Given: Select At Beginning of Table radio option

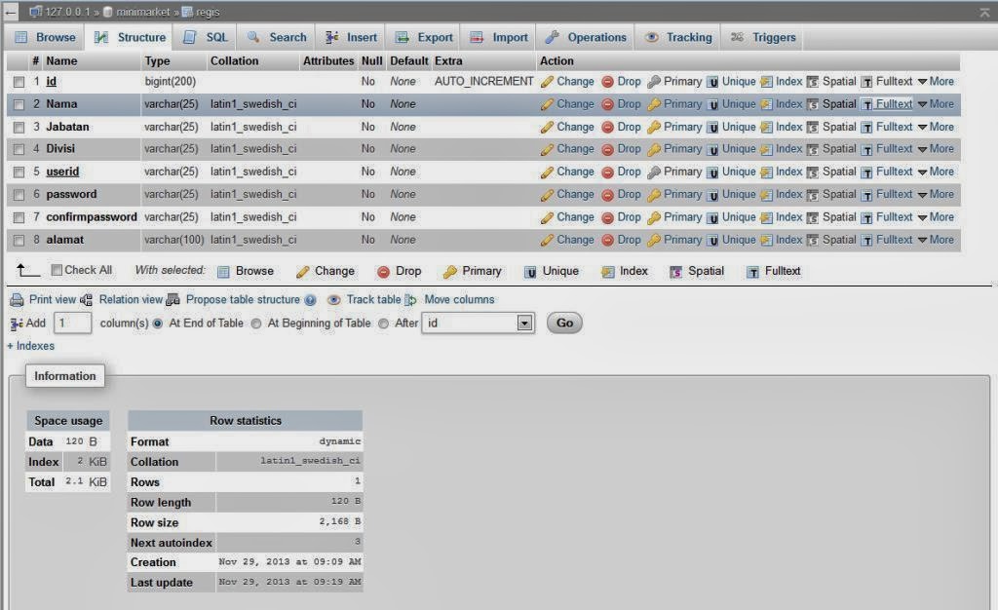Looking at the screenshot, I should click(256, 324).
